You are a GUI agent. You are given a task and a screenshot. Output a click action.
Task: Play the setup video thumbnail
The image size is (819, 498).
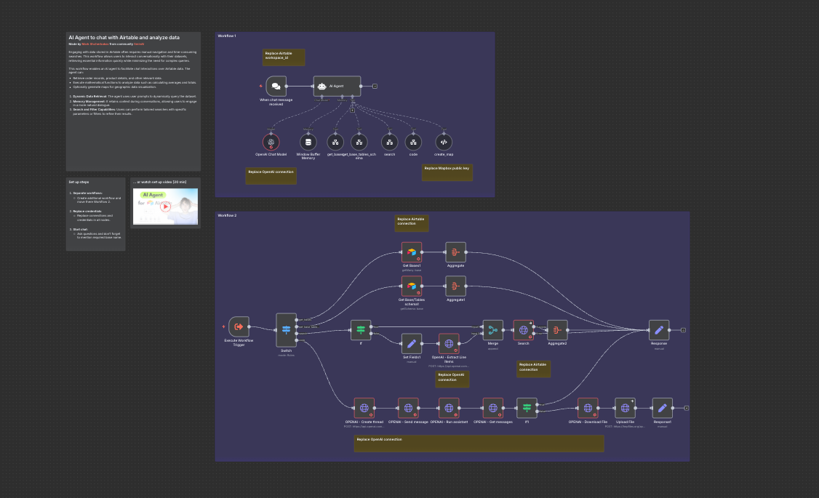165,206
